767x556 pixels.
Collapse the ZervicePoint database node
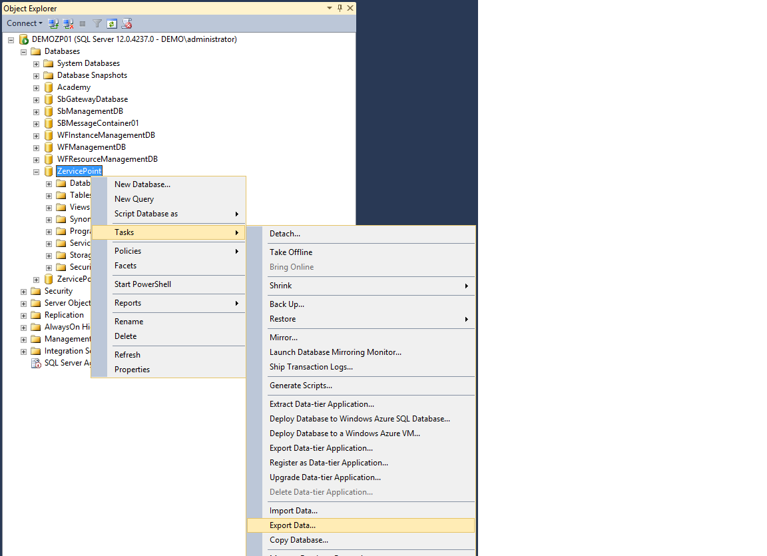click(35, 170)
